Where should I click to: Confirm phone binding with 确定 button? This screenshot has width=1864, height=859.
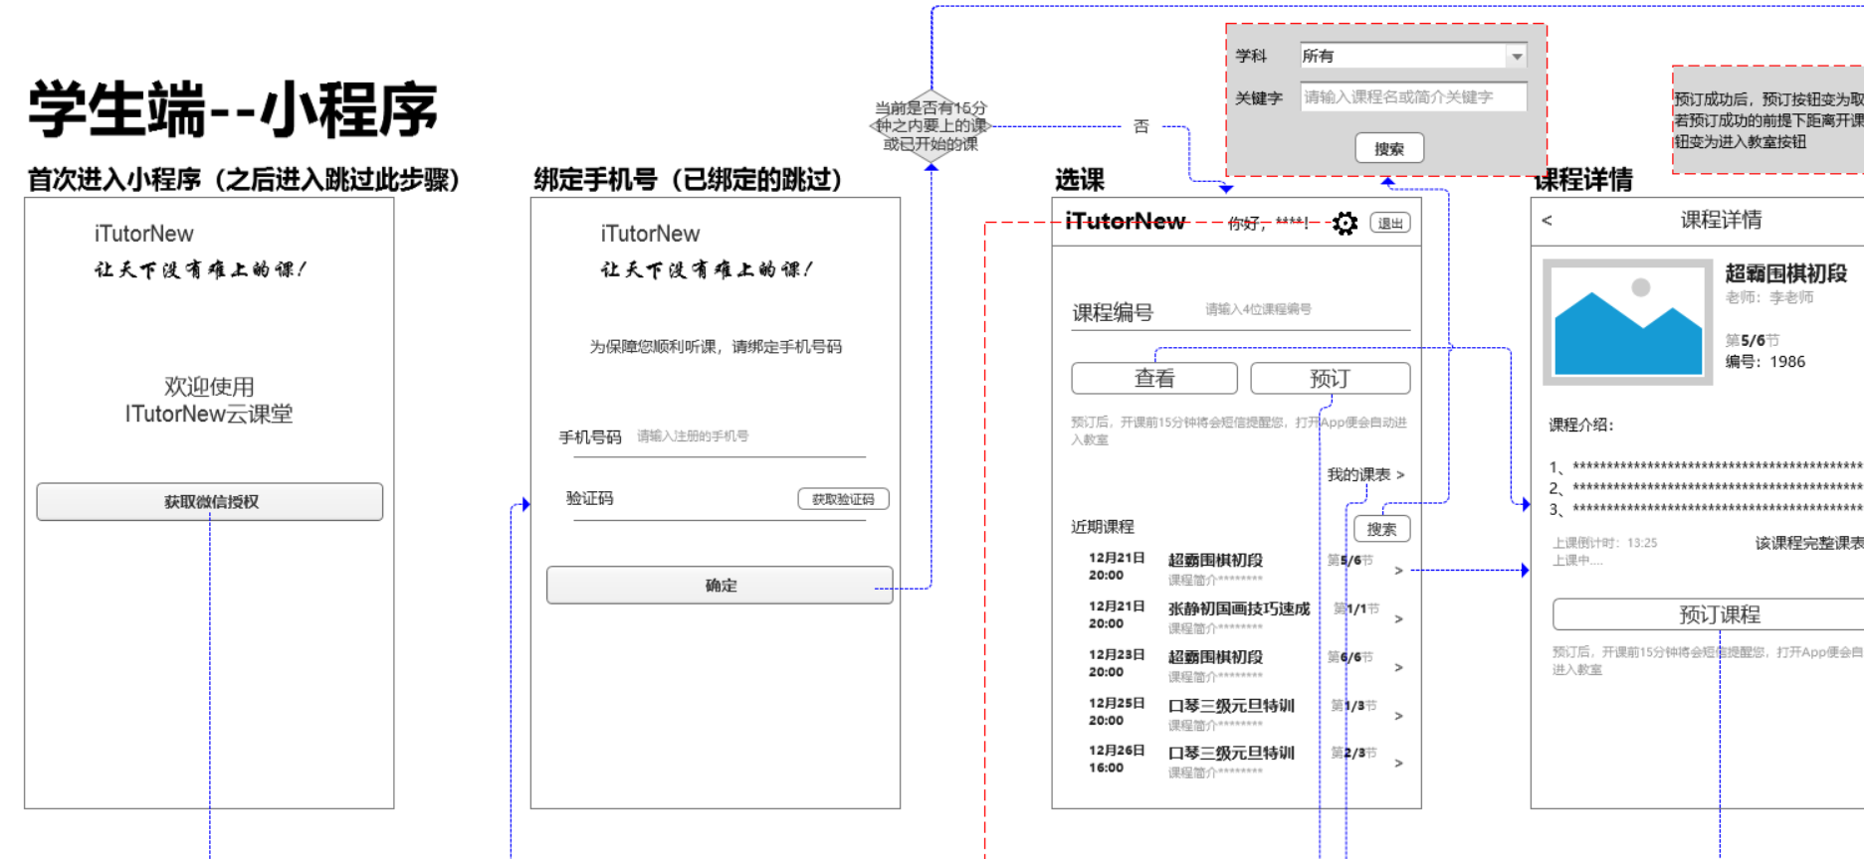[x=720, y=585]
